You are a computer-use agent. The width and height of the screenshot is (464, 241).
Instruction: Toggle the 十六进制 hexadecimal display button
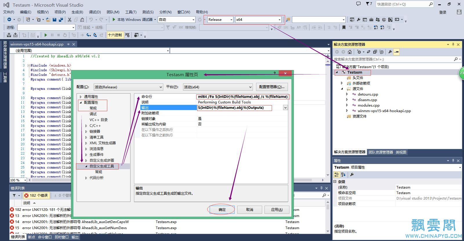click(115, 35)
